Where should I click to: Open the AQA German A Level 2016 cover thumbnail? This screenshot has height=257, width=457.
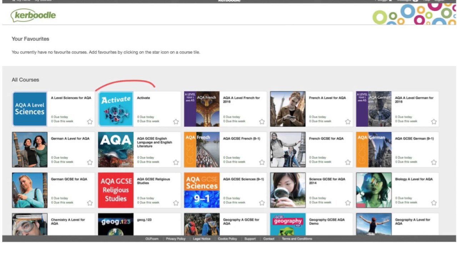(x=374, y=109)
